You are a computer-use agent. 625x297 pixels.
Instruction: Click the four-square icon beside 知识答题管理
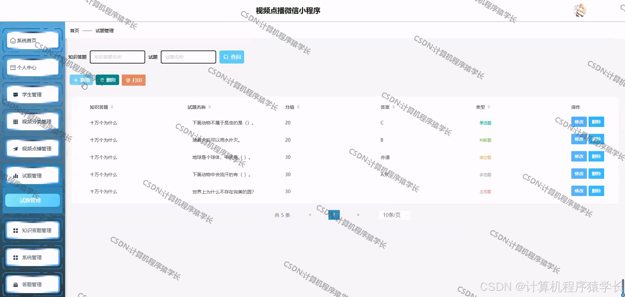[15, 231]
